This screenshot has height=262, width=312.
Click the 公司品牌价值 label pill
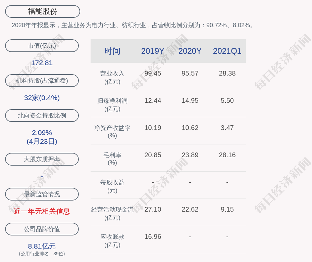tap(42, 229)
